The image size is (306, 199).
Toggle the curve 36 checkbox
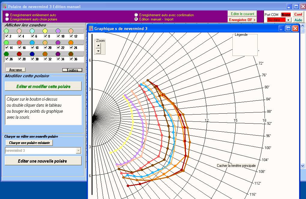(x=71, y=59)
